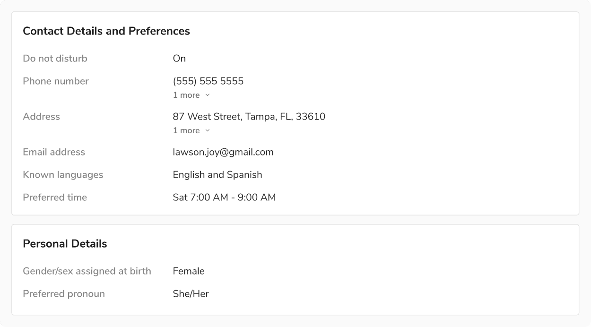Select the "Female" gender value
Screen dimensions: 591x327
pos(189,271)
